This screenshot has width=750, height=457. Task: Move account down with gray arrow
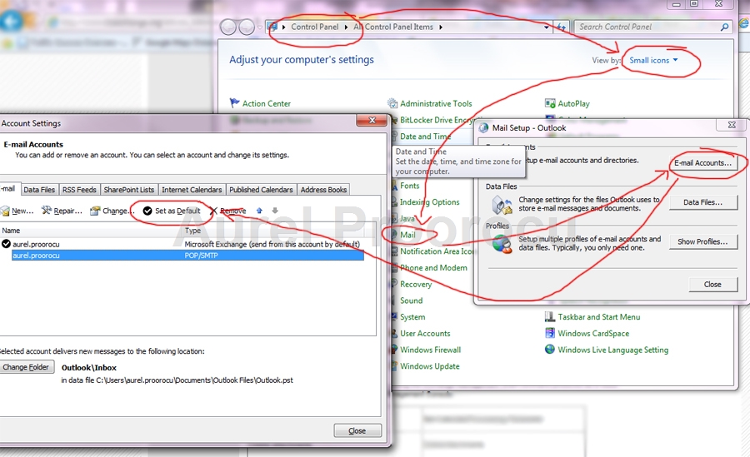(275, 211)
